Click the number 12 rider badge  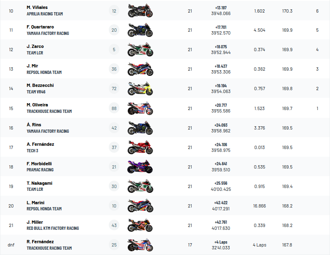114,11
